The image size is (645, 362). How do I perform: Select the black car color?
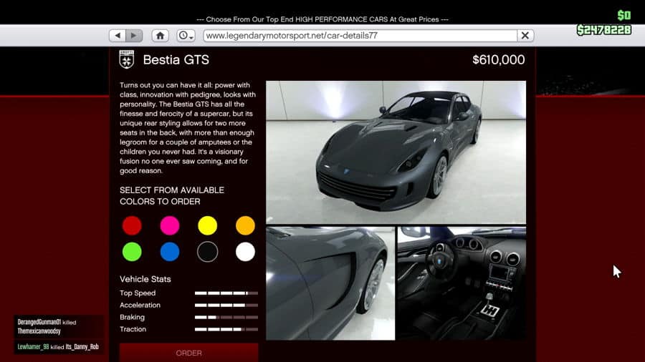click(207, 252)
